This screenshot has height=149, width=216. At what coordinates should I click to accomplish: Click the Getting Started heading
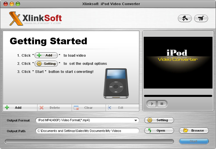(x=48, y=41)
